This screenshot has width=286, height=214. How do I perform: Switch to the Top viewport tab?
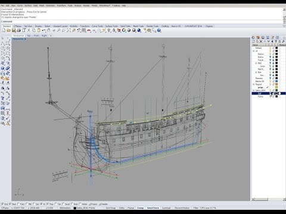coord(29,36)
